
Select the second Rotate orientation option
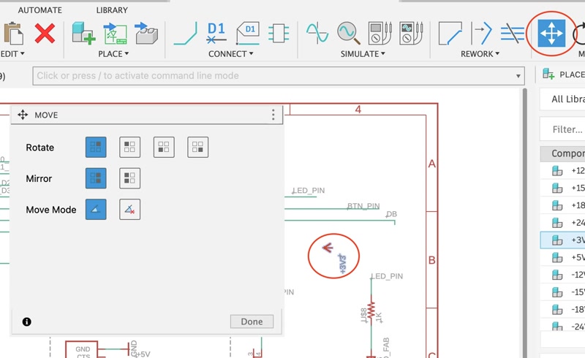coord(130,147)
